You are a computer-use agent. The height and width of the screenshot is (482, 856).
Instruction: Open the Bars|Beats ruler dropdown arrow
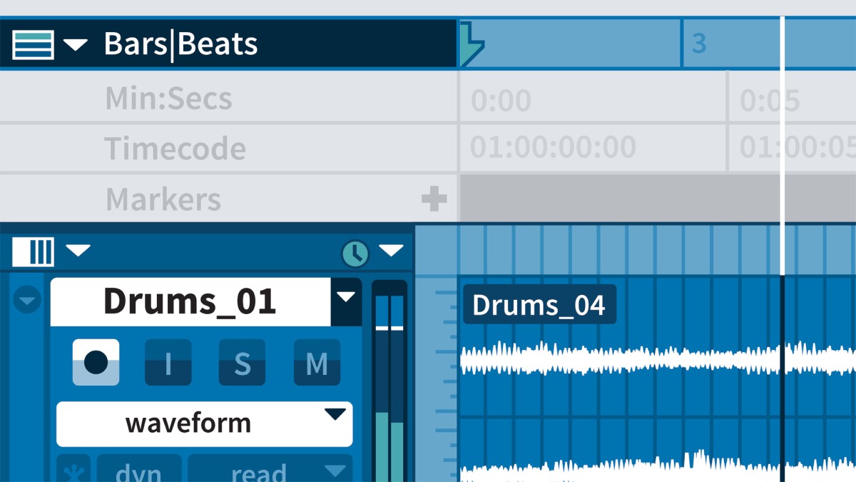click(76, 45)
